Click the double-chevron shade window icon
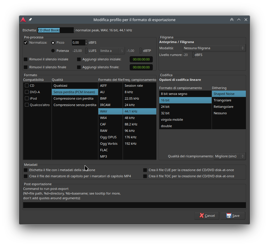Screen dimensions: 269x247 pyautogui.click(x=232, y=20)
